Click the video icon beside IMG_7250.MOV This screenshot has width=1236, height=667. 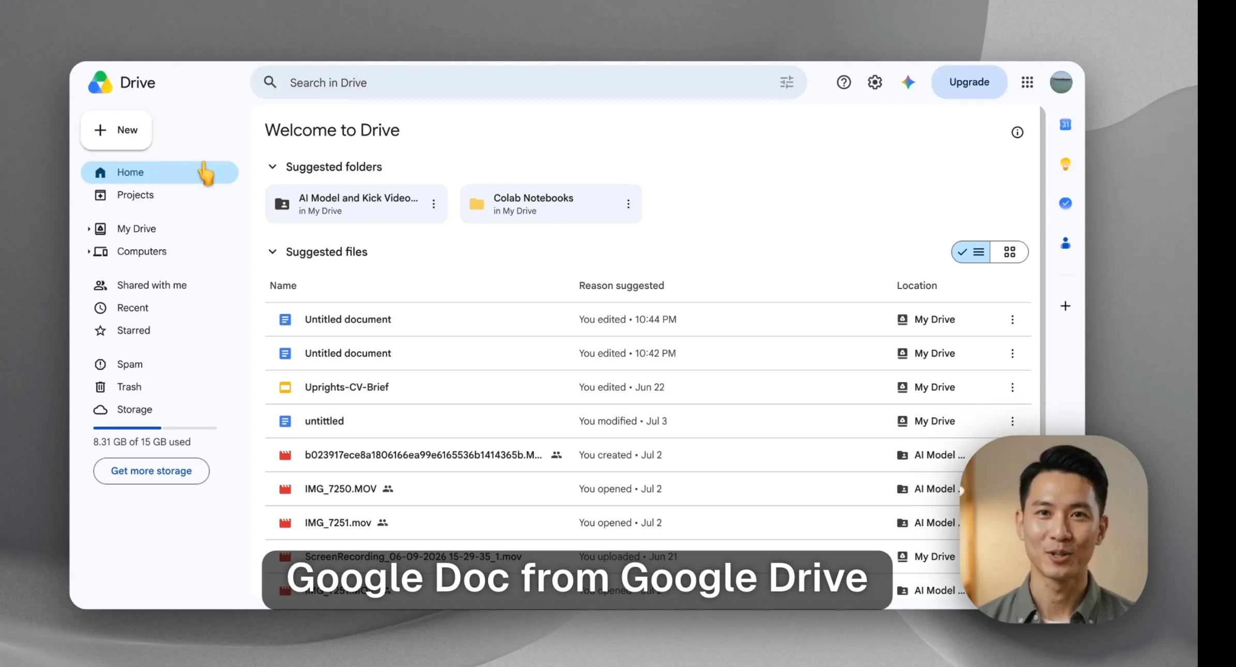pos(285,489)
